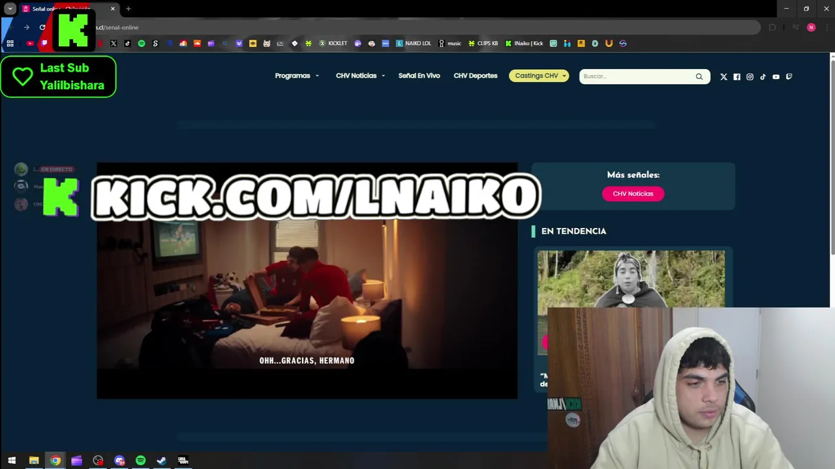Open the lNaiko | Kick bookmark
The width and height of the screenshot is (835, 469).
pyautogui.click(x=524, y=44)
